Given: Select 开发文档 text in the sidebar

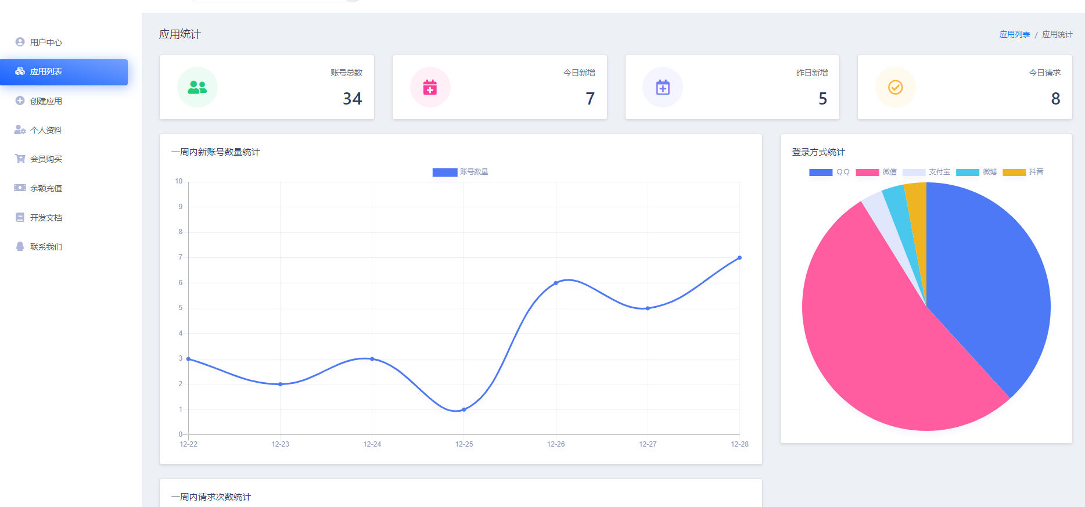Looking at the screenshot, I should pos(46,218).
